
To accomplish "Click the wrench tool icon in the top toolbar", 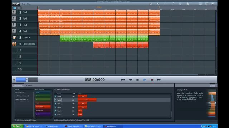I will (x=173, y=4).
